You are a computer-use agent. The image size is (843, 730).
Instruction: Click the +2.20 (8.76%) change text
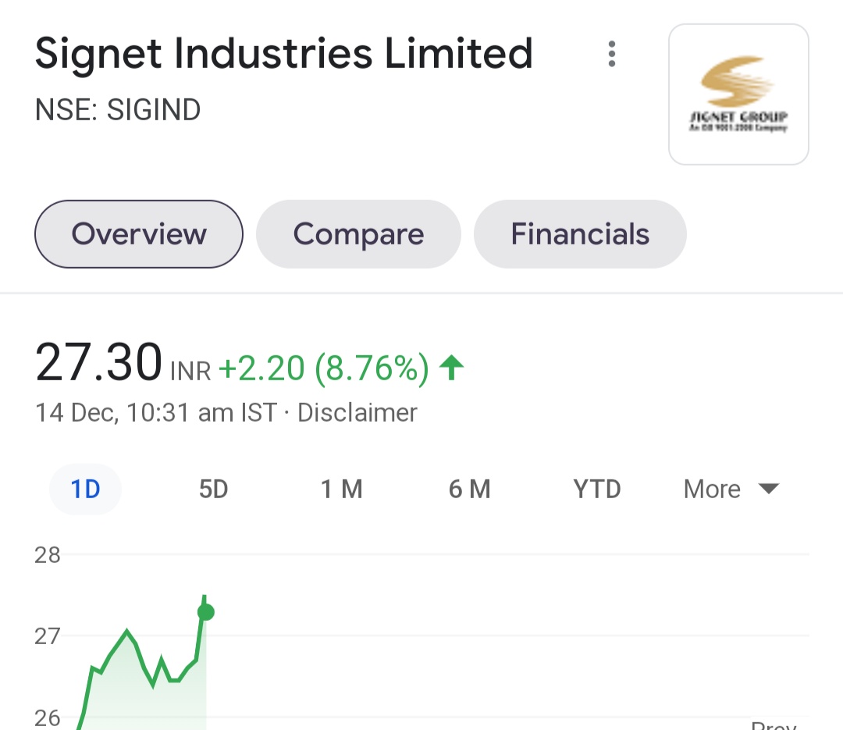(x=324, y=369)
